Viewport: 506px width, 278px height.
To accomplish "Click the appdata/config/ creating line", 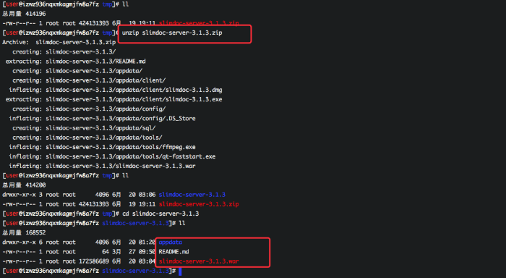I will [89, 109].
